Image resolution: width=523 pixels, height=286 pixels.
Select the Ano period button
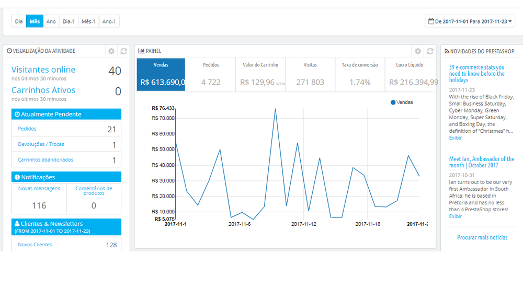pyautogui.click(x=51, y=21)
